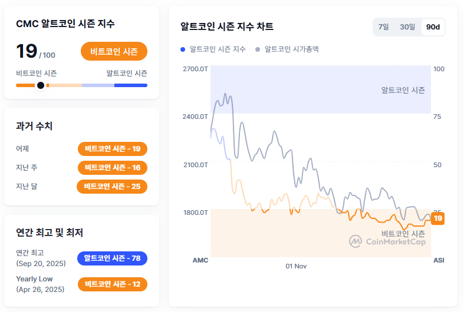Click the black season index slider knob
Viewport: 464px width, 312px height.
41,85
